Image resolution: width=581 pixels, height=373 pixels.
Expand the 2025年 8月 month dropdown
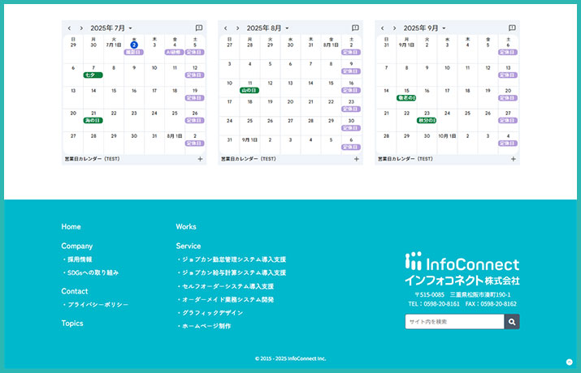[268, 28]
